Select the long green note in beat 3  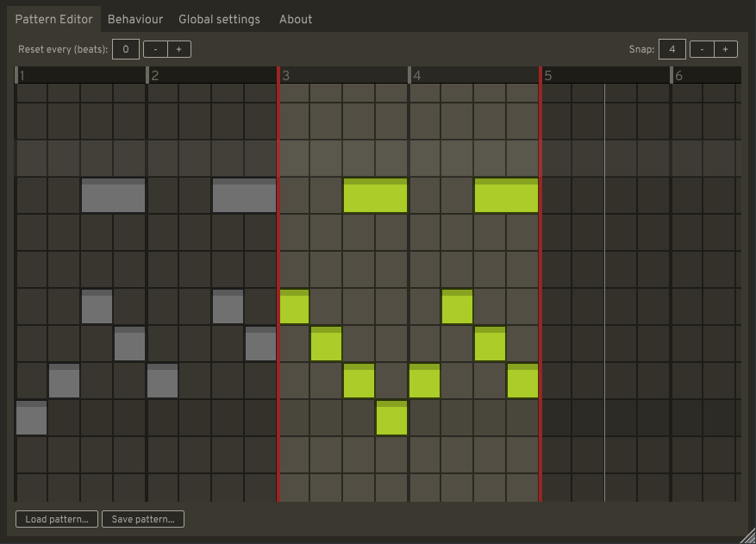point(375,196)
